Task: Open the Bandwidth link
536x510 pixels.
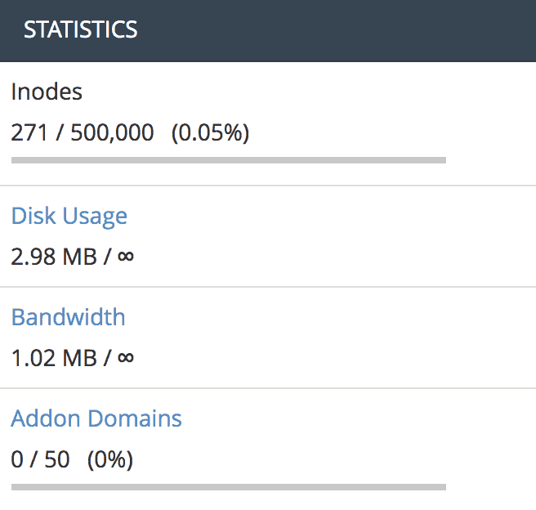Action: [x=69, y=317]
